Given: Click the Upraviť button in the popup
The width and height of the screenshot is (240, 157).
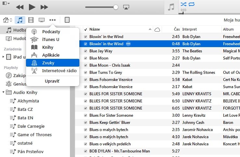Looking at the screenshot, I should point(52,81).
